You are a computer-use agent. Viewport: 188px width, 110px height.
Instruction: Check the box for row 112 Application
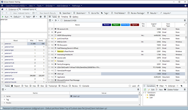click(x=49, y=77)
